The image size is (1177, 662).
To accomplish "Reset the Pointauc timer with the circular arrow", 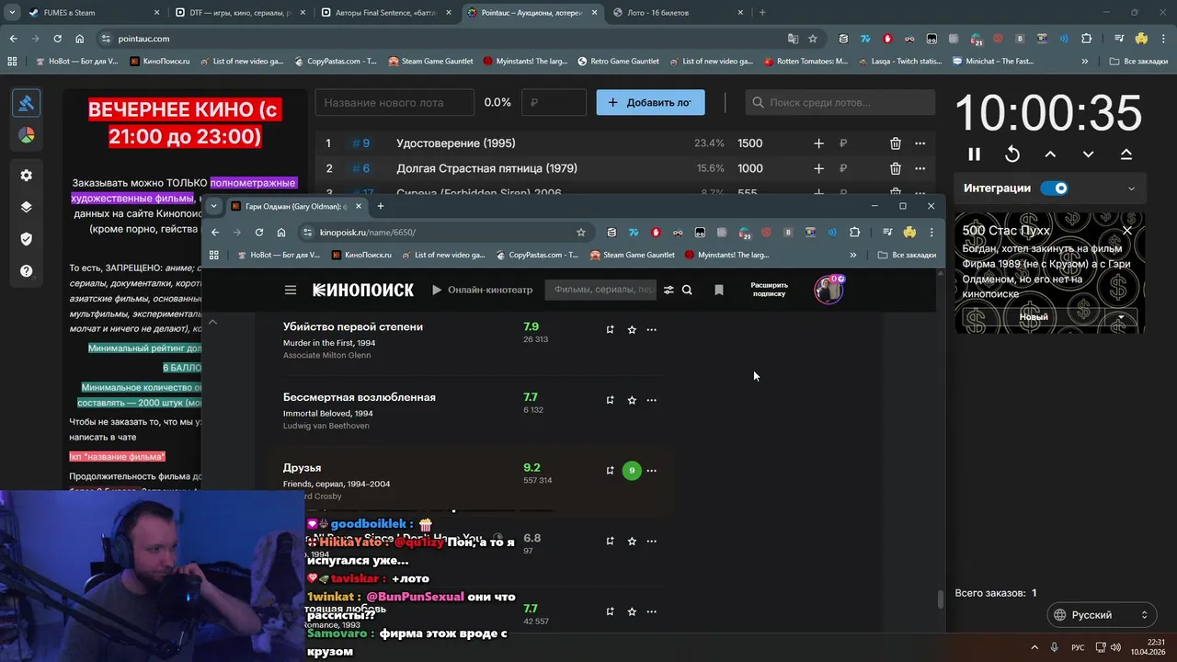I will pyautogui.click(x=1012, y=154).
